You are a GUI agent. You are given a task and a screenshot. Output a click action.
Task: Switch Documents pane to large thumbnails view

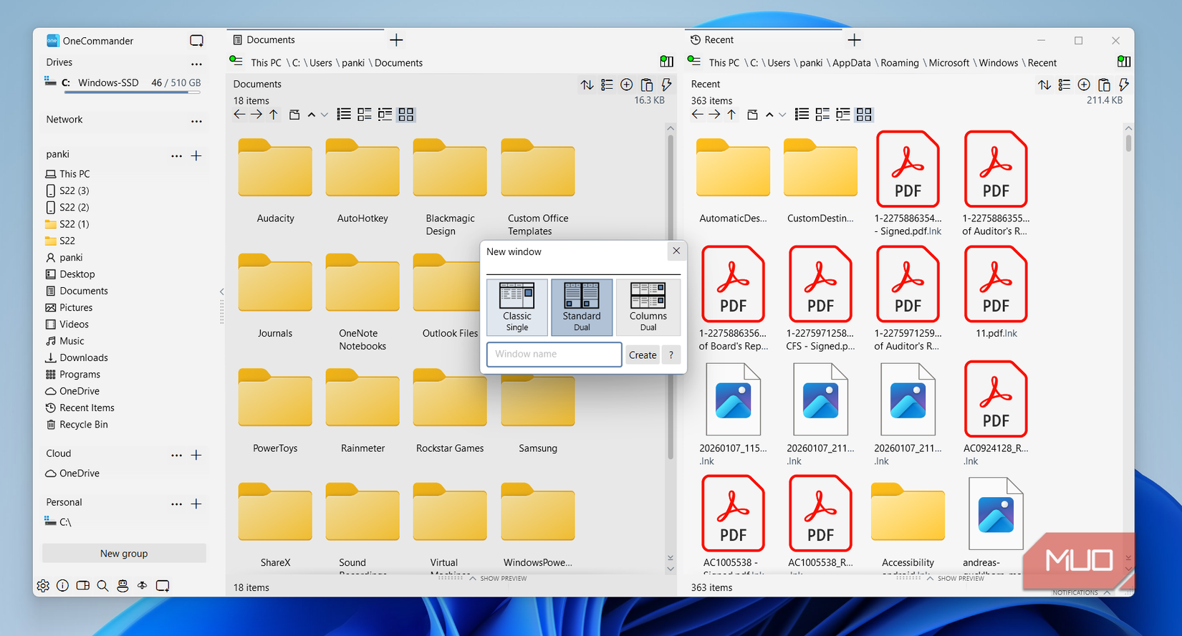[x=406, y=115]
